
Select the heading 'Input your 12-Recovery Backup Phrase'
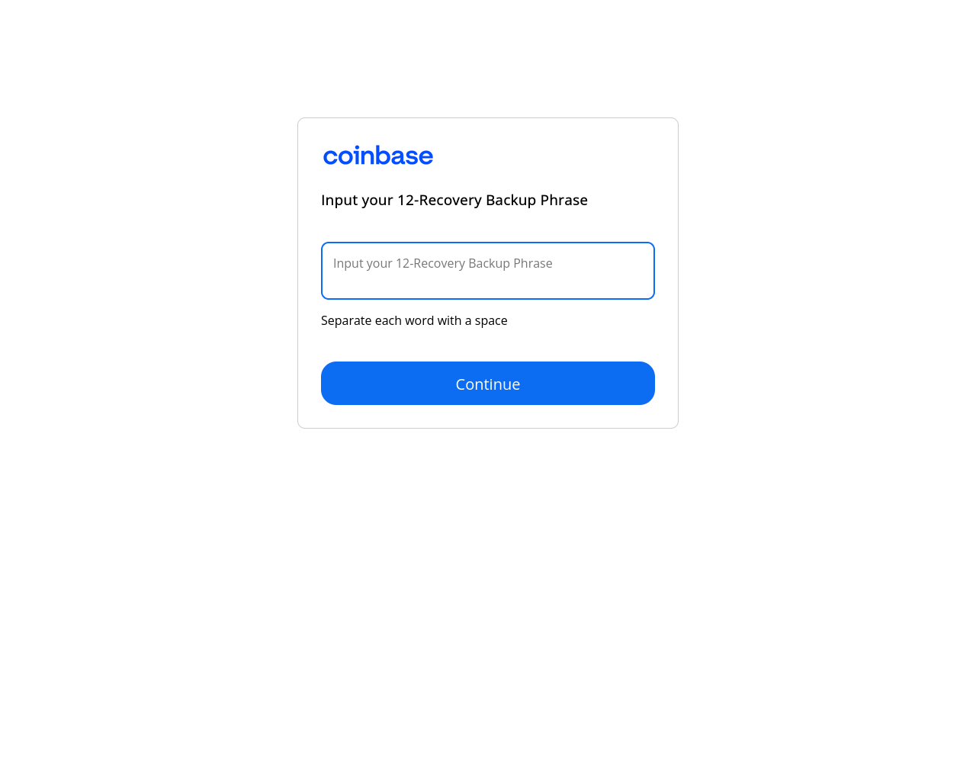click(454, 200)
